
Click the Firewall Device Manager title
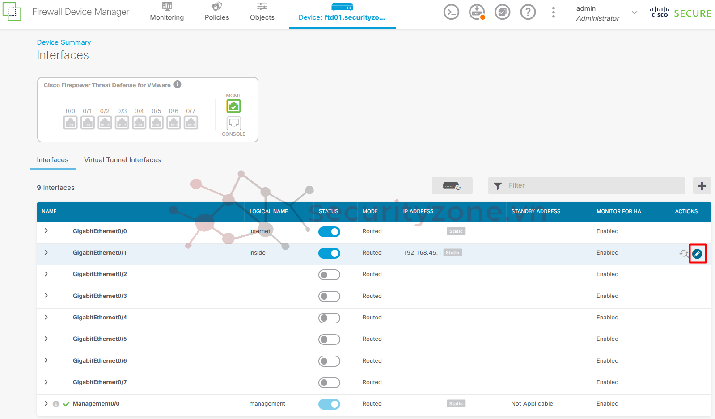pos(81,12)
